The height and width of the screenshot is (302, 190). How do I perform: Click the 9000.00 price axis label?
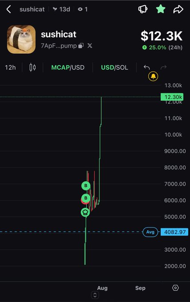[x=175, y=151]
